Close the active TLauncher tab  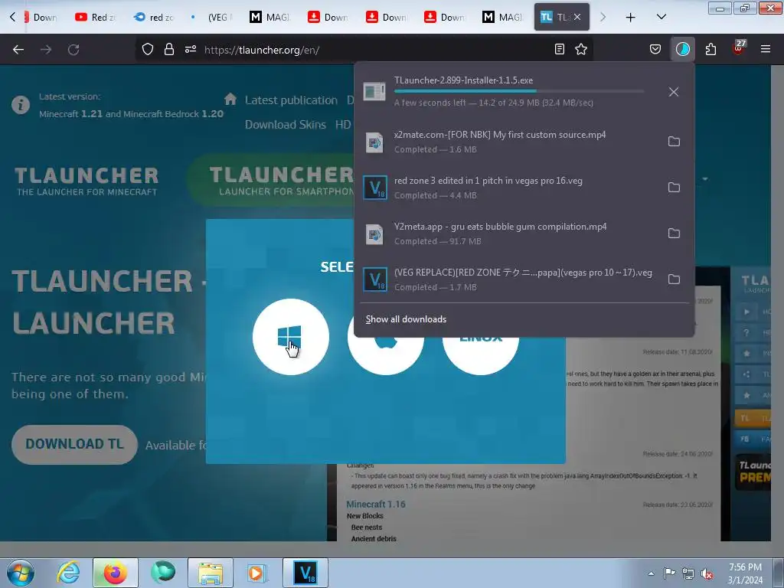(577, 17)
